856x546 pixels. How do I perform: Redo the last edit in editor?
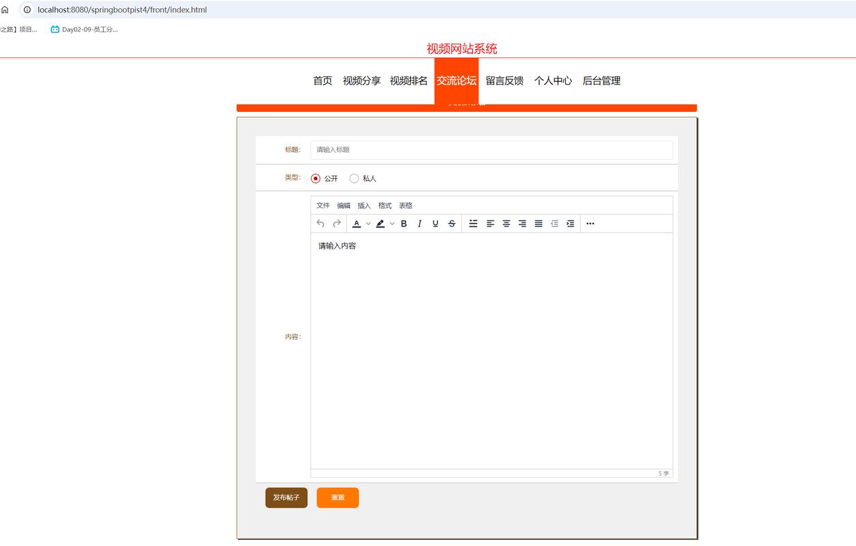click(x=337, y=224)
